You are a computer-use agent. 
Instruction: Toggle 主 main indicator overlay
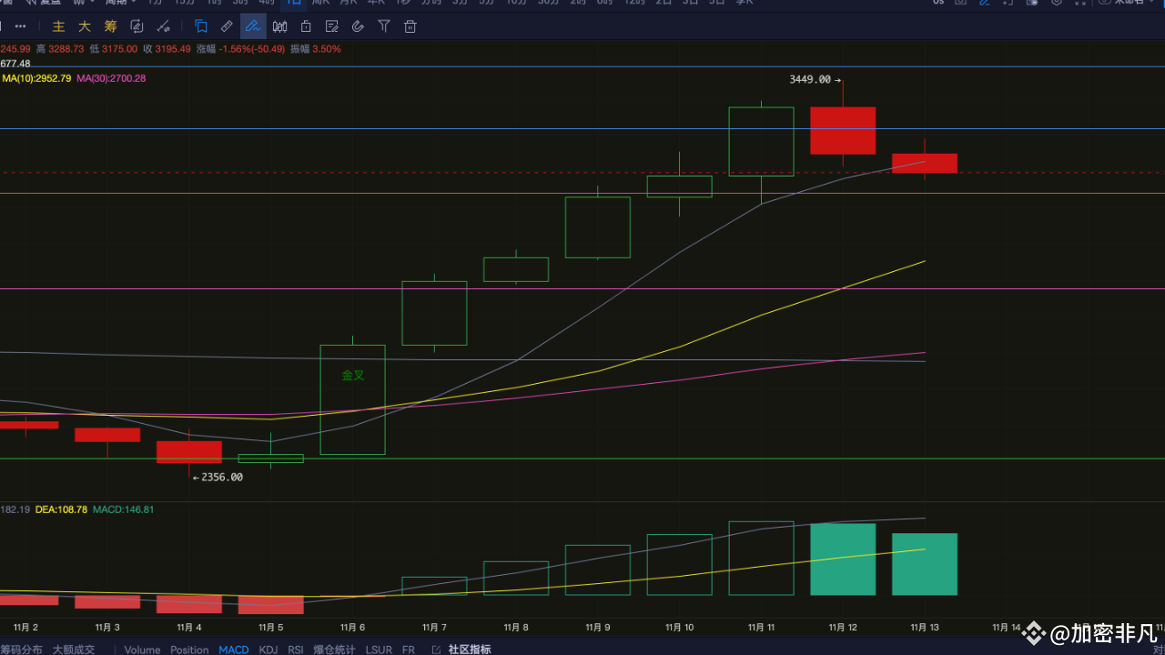tap(58, 26)
